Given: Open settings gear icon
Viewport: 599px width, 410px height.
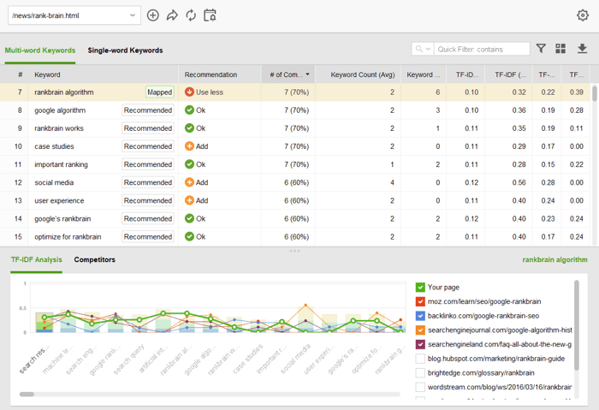Looking at the screenshot, I should (583, 15).
